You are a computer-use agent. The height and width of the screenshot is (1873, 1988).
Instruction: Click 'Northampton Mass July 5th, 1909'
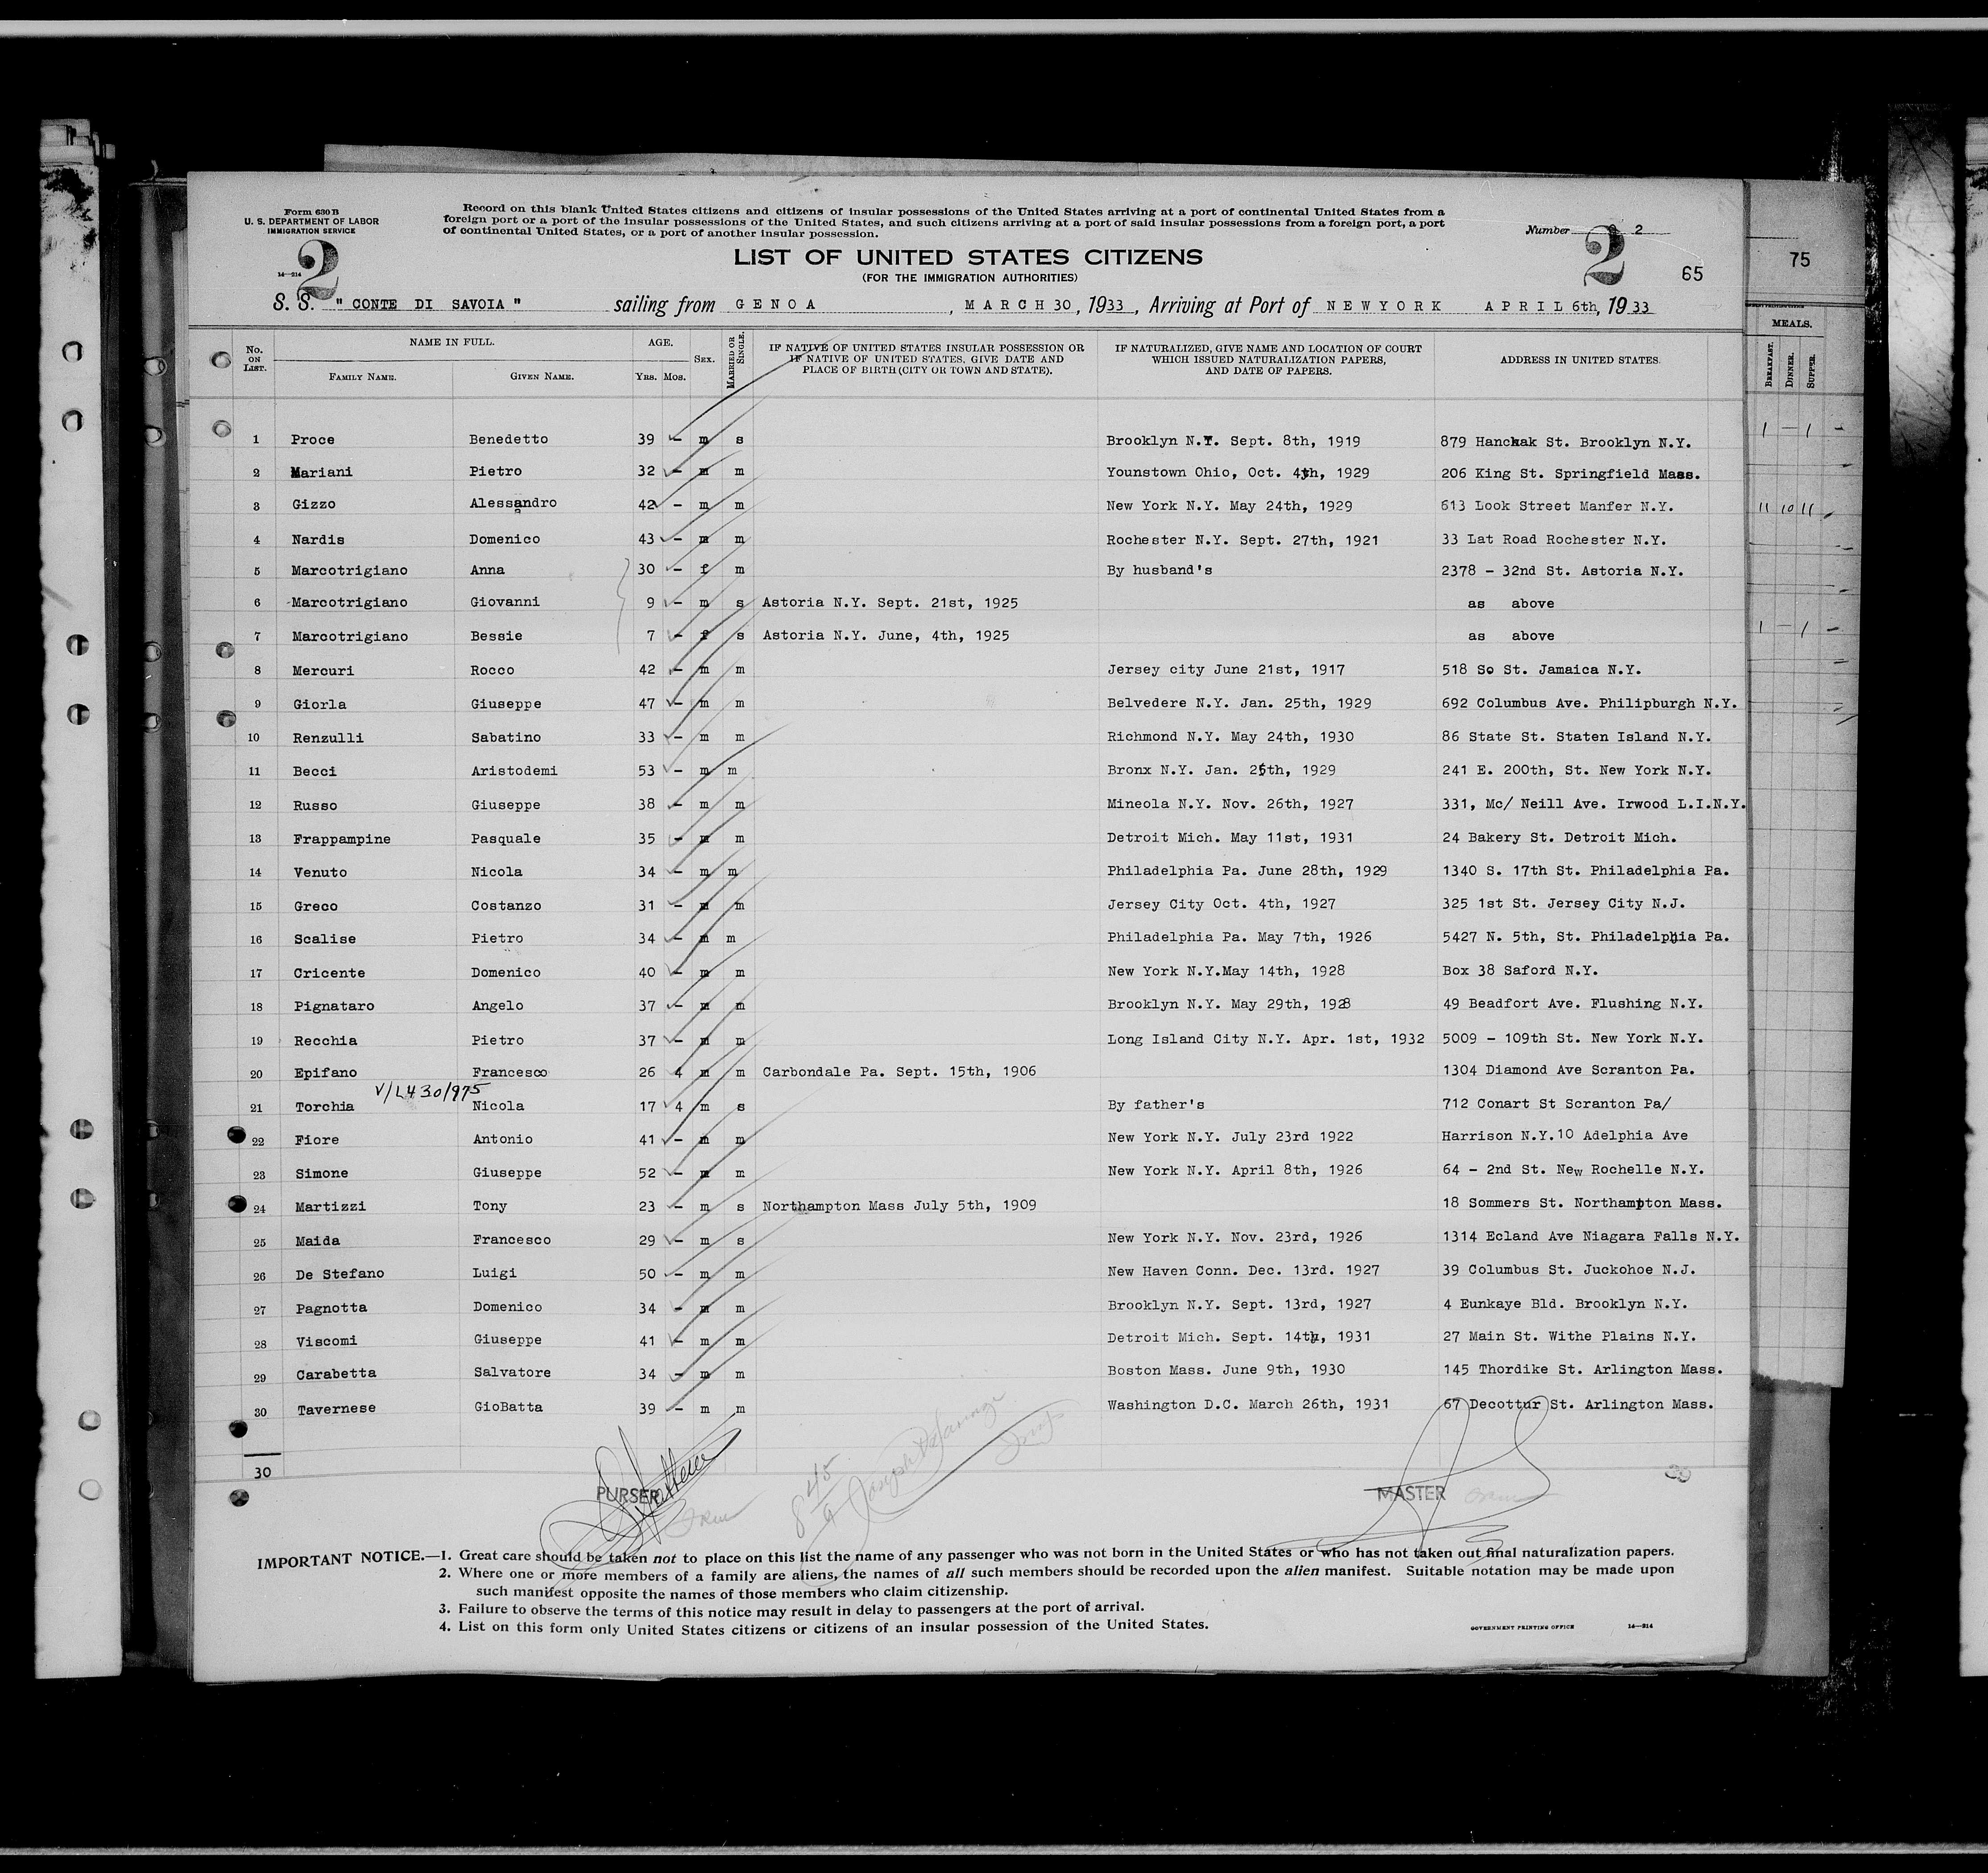[899, 1206]
